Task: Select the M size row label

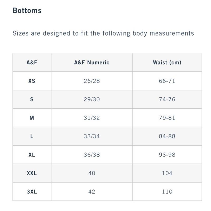Action: pos(32,118)
